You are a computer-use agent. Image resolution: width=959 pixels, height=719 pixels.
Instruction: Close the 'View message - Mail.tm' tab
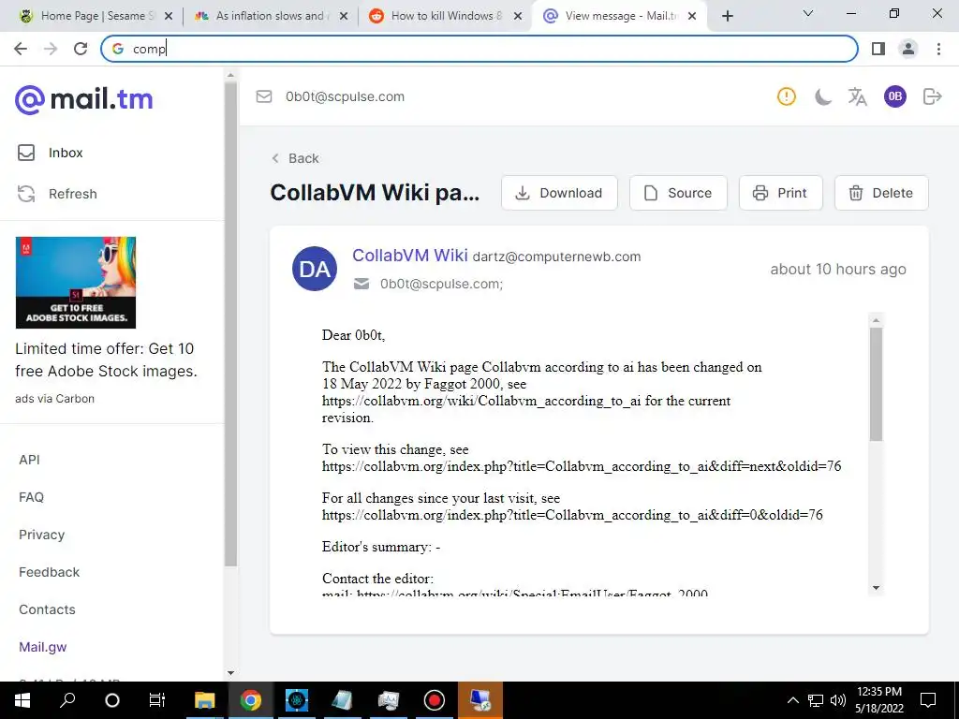click(x=692, y=16)
